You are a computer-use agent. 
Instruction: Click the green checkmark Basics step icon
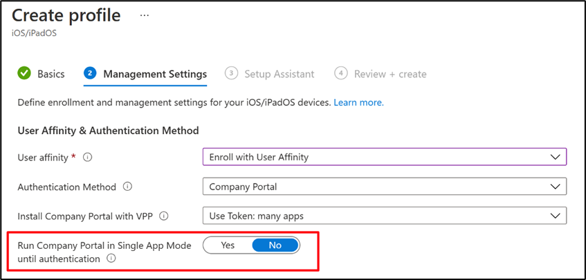(24, 73)
